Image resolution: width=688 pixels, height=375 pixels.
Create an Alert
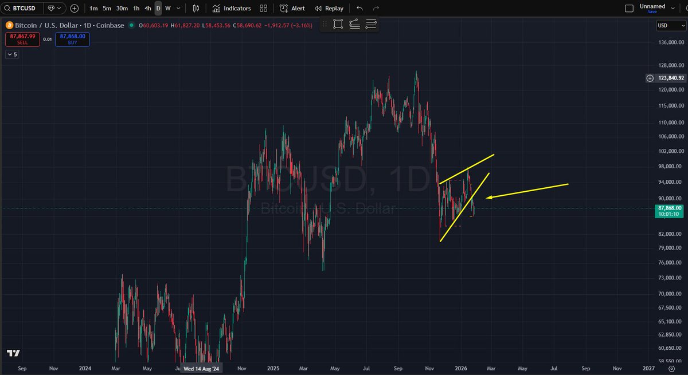point(292,9)
